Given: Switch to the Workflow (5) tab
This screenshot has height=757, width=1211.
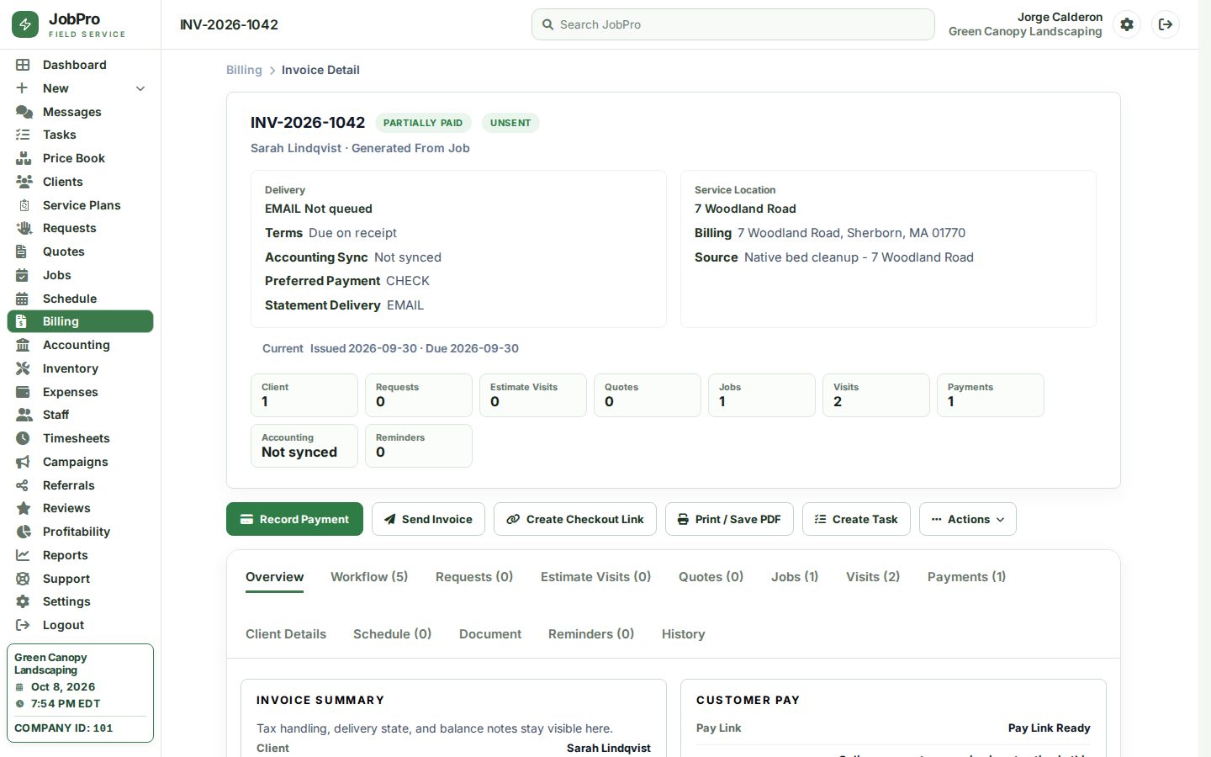Looking at the screenshot, I should point(369,577).
